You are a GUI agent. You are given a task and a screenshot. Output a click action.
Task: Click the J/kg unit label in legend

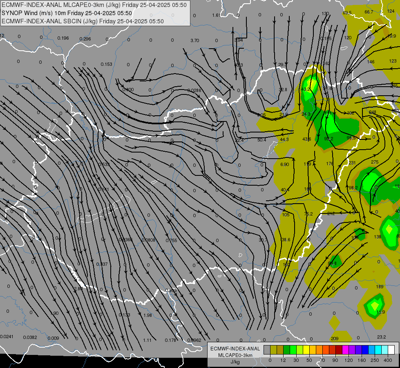(x=235, y=362)
